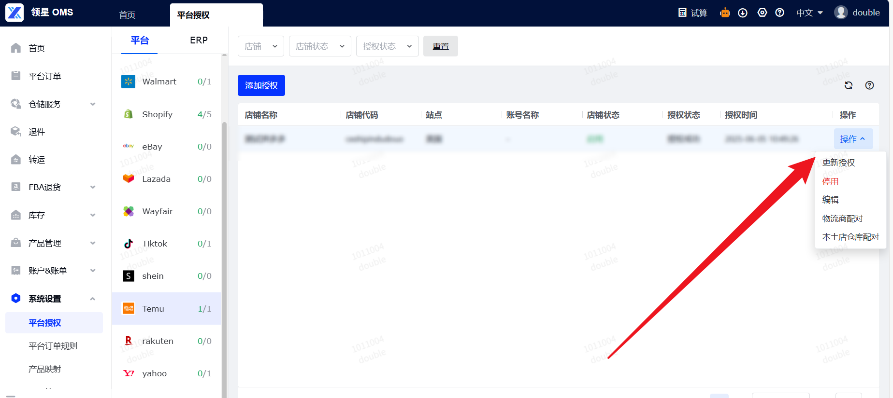Expand the 账户&账单 sidebar menu
893x398 pixels.
coord(93,271)
